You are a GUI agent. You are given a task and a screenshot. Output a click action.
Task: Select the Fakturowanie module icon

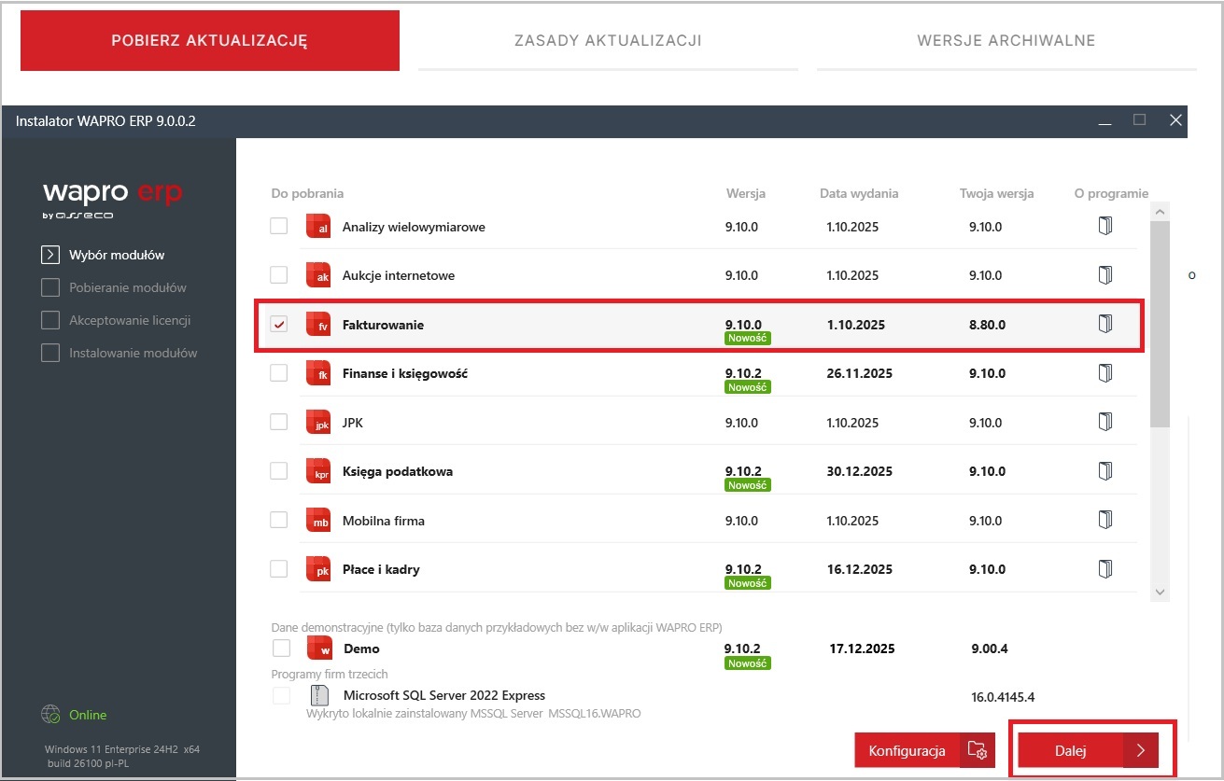[x=318, y=325]
